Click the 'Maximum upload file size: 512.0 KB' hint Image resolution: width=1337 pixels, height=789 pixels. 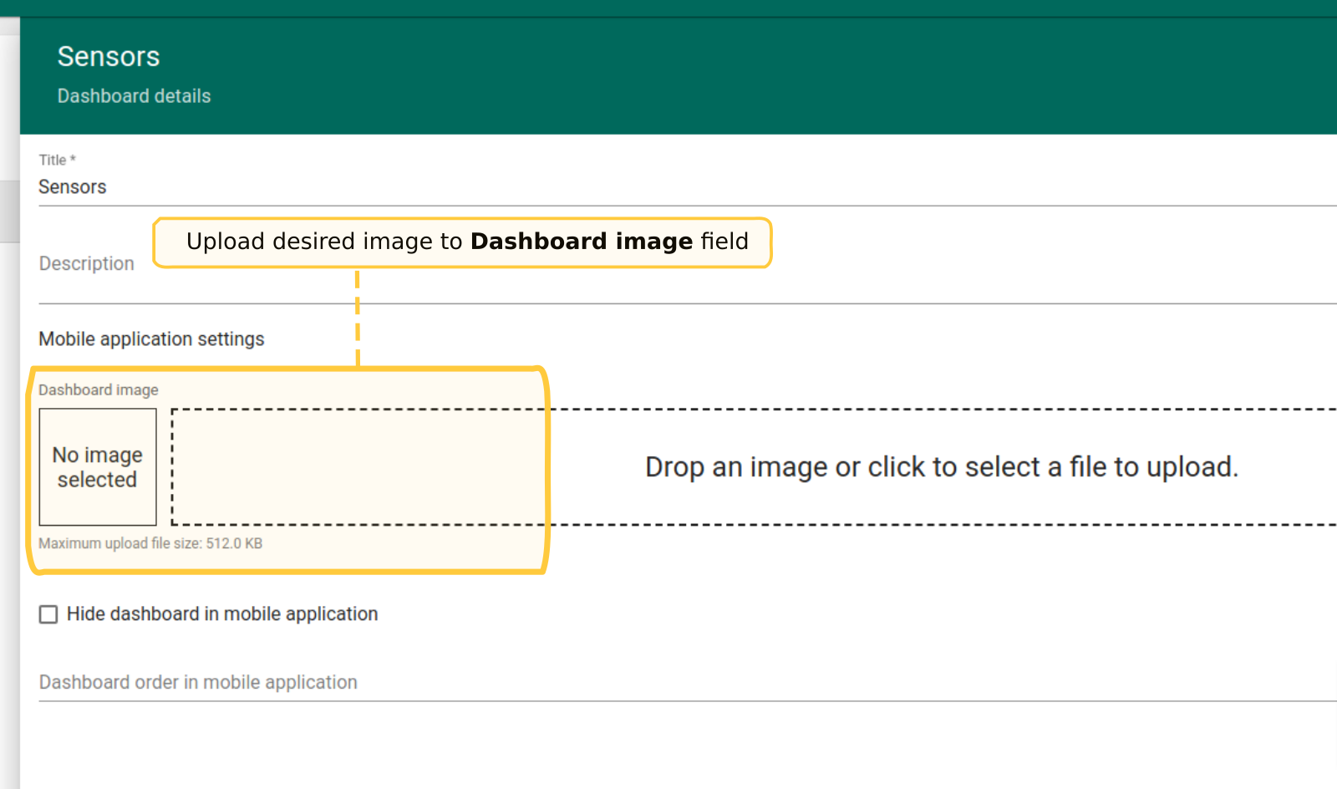coord(150,543)
